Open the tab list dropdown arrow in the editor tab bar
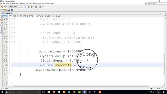 point(164,13)
